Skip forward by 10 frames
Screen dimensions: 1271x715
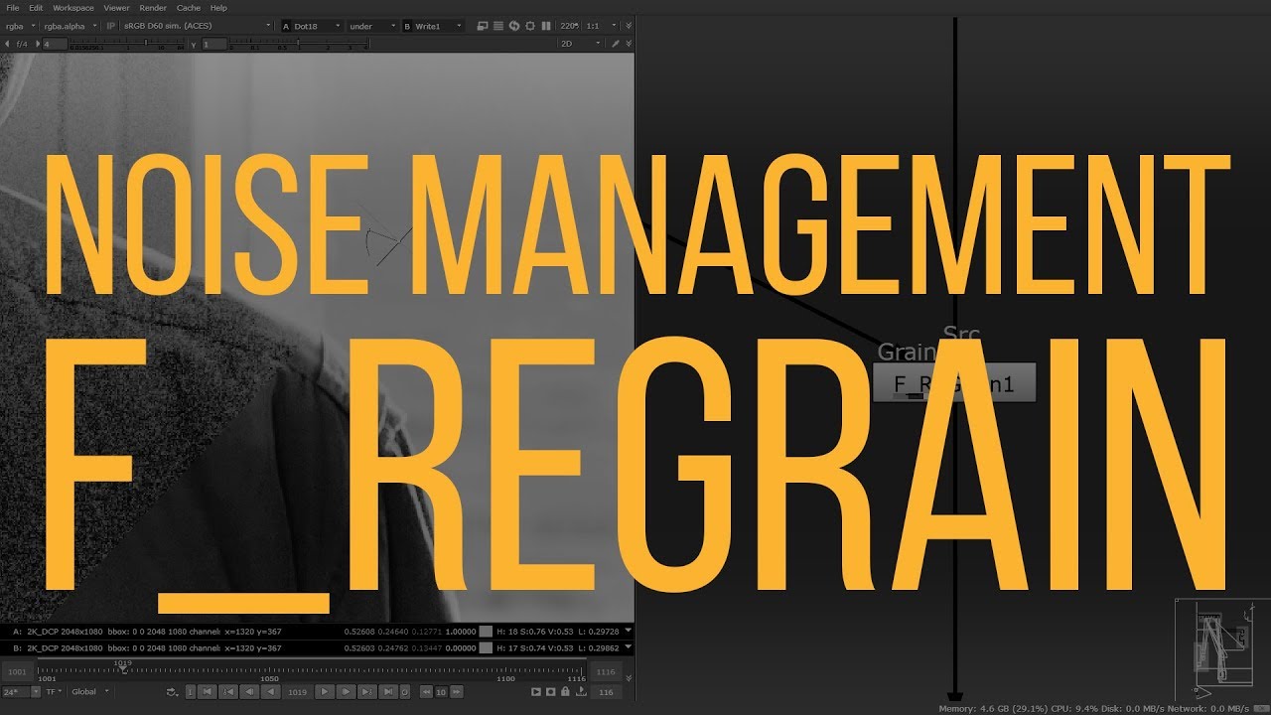457,691
